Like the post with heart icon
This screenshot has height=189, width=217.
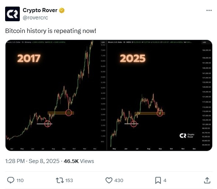[109, 180]
